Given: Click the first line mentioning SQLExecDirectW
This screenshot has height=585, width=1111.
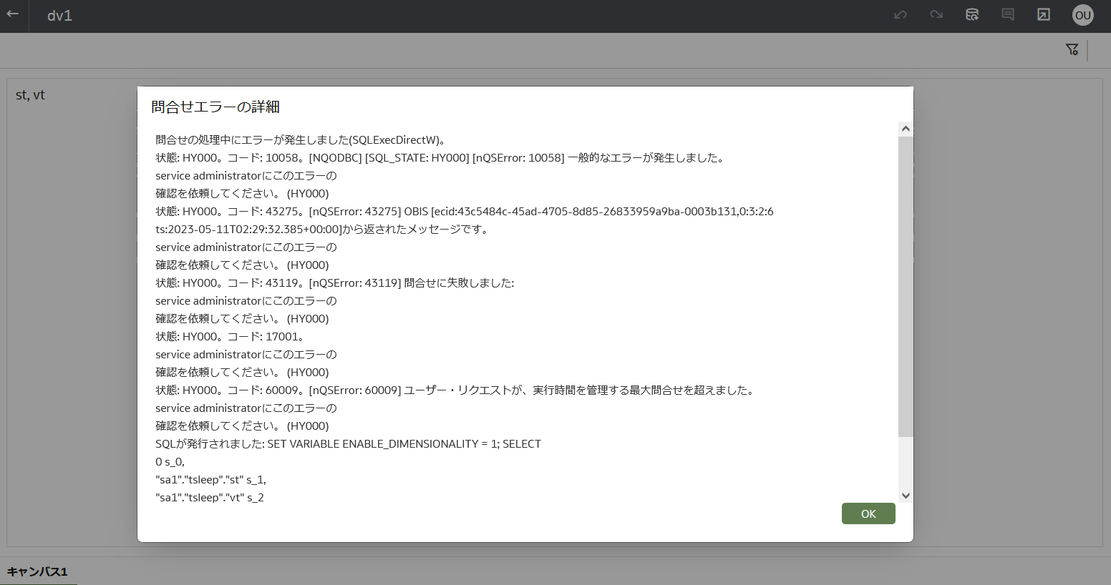Looking at the screenshot, I should (302, 140).
